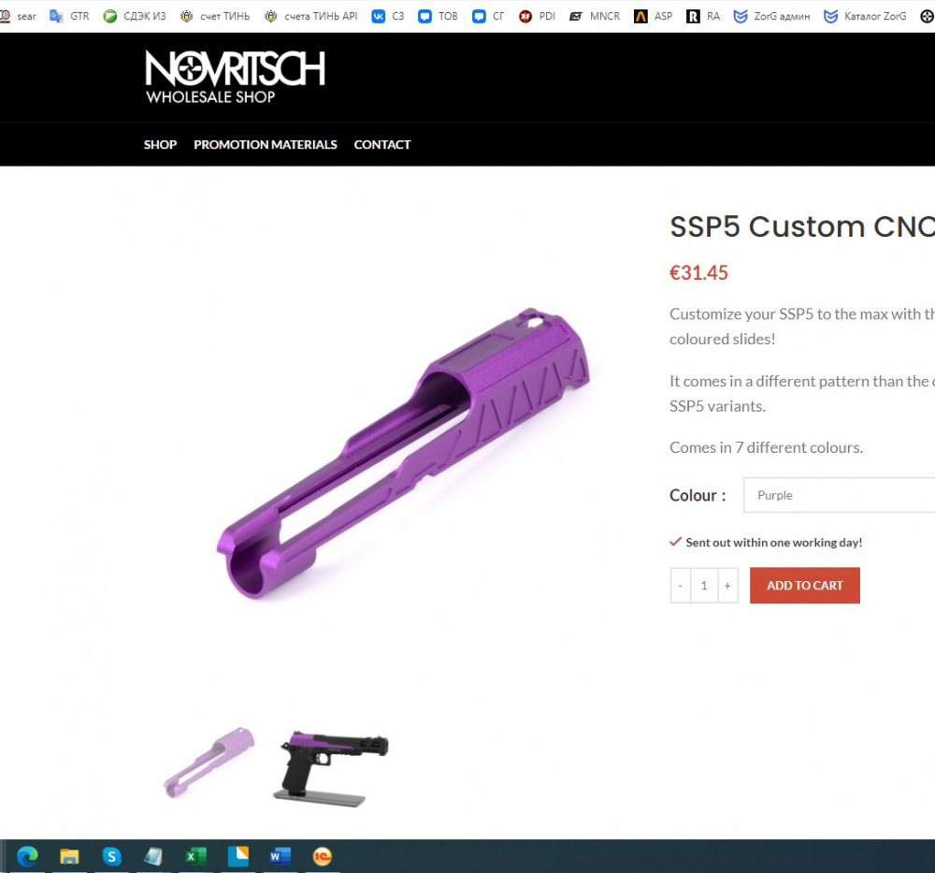935x873 pixels.
Task: Select the pistol on stand thumbnail
Action: pos(331,768)
